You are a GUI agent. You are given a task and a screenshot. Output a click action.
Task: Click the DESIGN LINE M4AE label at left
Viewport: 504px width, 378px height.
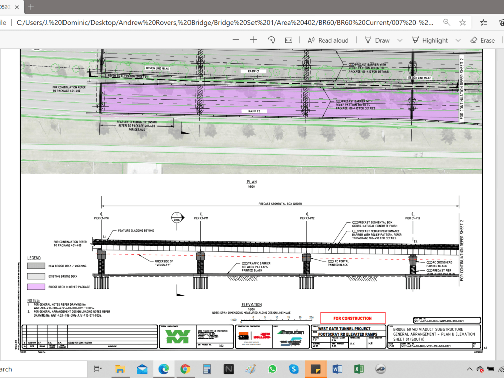click(x=157, y=68)
